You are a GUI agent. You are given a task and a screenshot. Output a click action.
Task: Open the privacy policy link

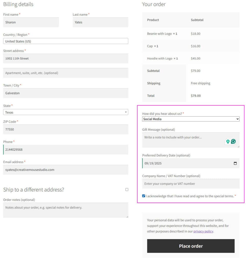tap(203, 231)
